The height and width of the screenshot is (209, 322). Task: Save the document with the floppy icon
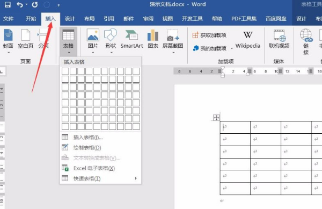(8, 4)
